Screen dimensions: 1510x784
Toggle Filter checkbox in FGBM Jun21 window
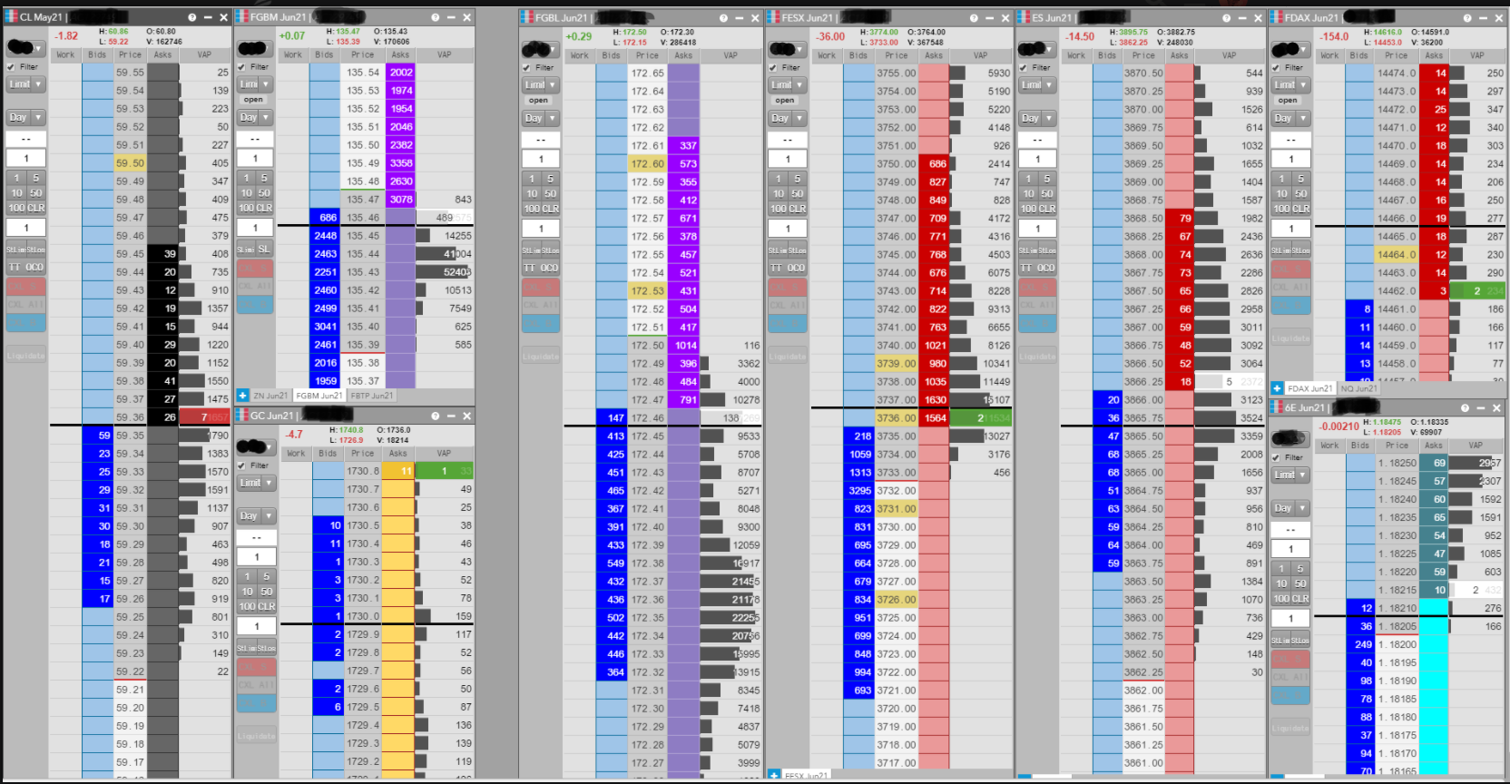click(241, 67)
